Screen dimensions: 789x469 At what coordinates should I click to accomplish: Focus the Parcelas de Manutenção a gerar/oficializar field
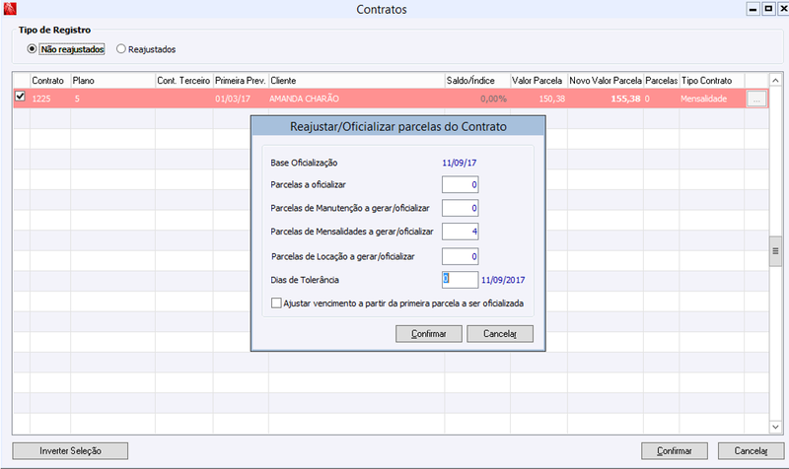(x=460, y=208)
